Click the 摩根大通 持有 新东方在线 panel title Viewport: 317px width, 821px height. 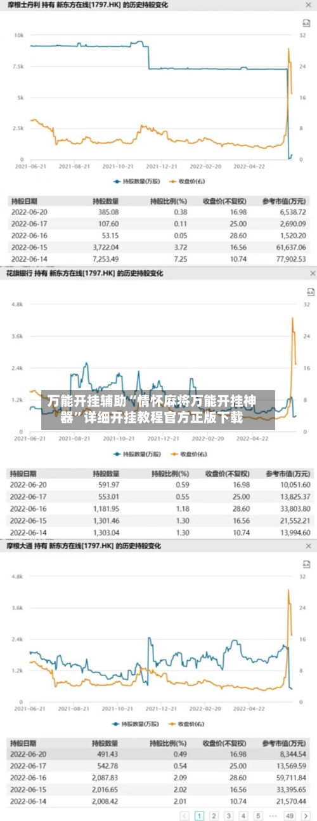[84, 546]
